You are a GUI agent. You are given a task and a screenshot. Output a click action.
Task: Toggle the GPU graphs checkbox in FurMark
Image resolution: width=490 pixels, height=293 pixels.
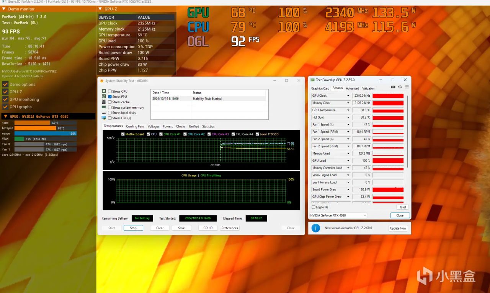pos(5,107)
